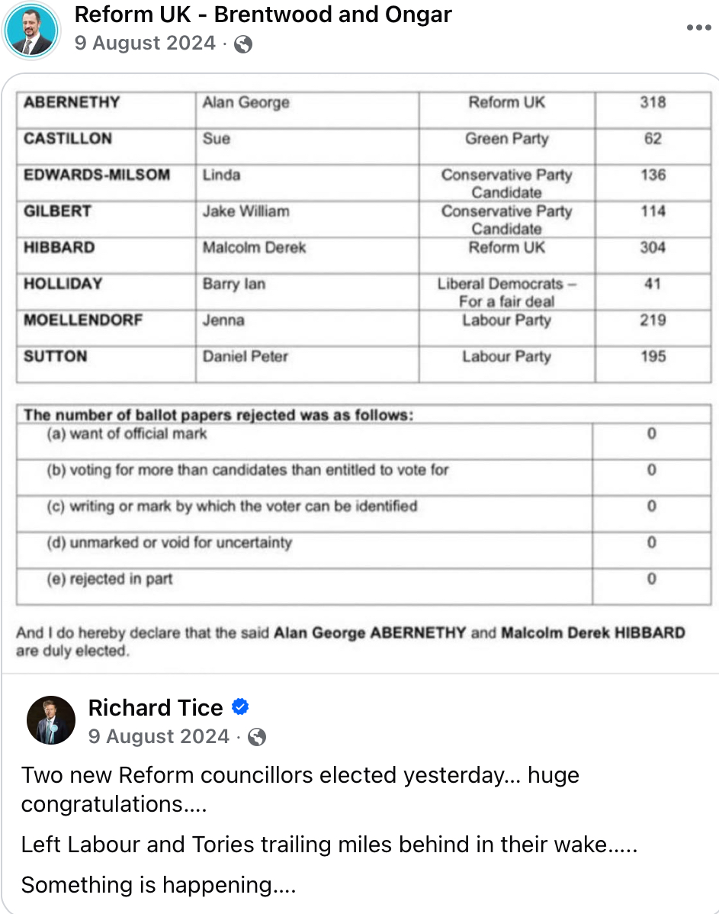Click the globe icon on Richard Tice's post
This screenshot has width=719, height=914.
coord(258,736)
